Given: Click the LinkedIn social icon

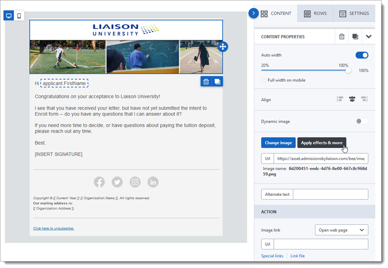Looking at the screenshot, I should click(x=153, y=182).
